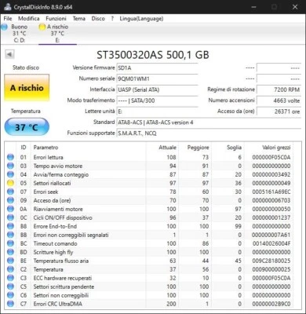The height and width of the screenshot is (314, 306).
Task: Click the Peggiore column header
Action: [x=198, y=148]
